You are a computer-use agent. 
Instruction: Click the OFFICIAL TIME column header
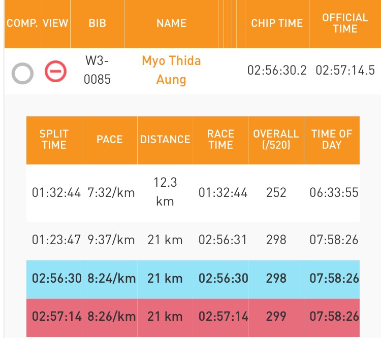point(345,23)
